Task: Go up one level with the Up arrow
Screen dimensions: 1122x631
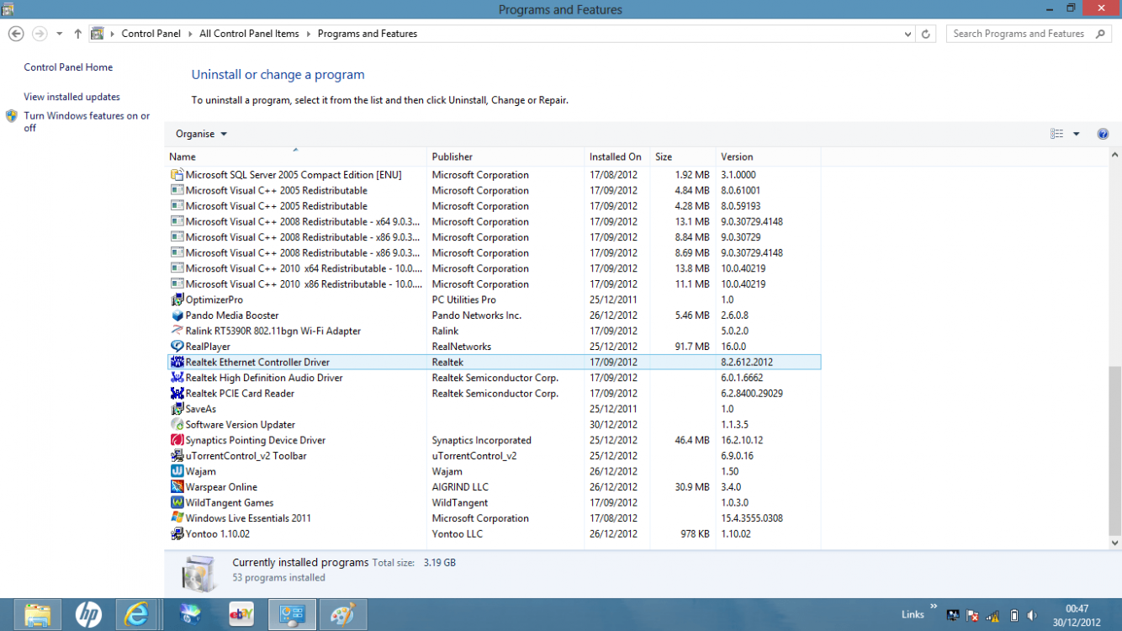Action: [78, 34]
